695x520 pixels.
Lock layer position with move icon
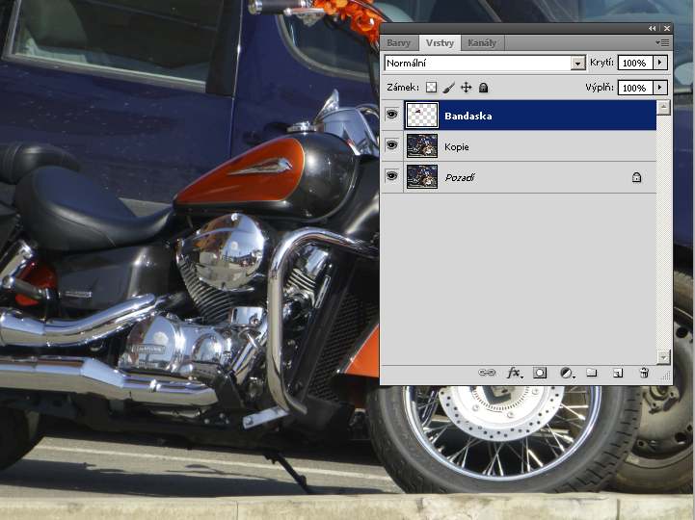click(467, 88)
